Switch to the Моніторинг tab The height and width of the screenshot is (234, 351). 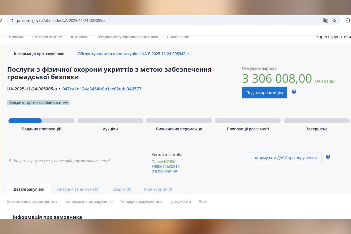[158, 189]
